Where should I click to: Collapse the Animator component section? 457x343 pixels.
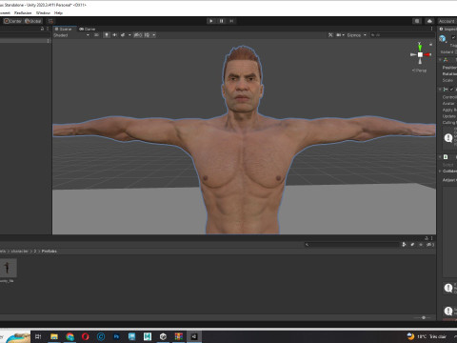coord(440,90)
